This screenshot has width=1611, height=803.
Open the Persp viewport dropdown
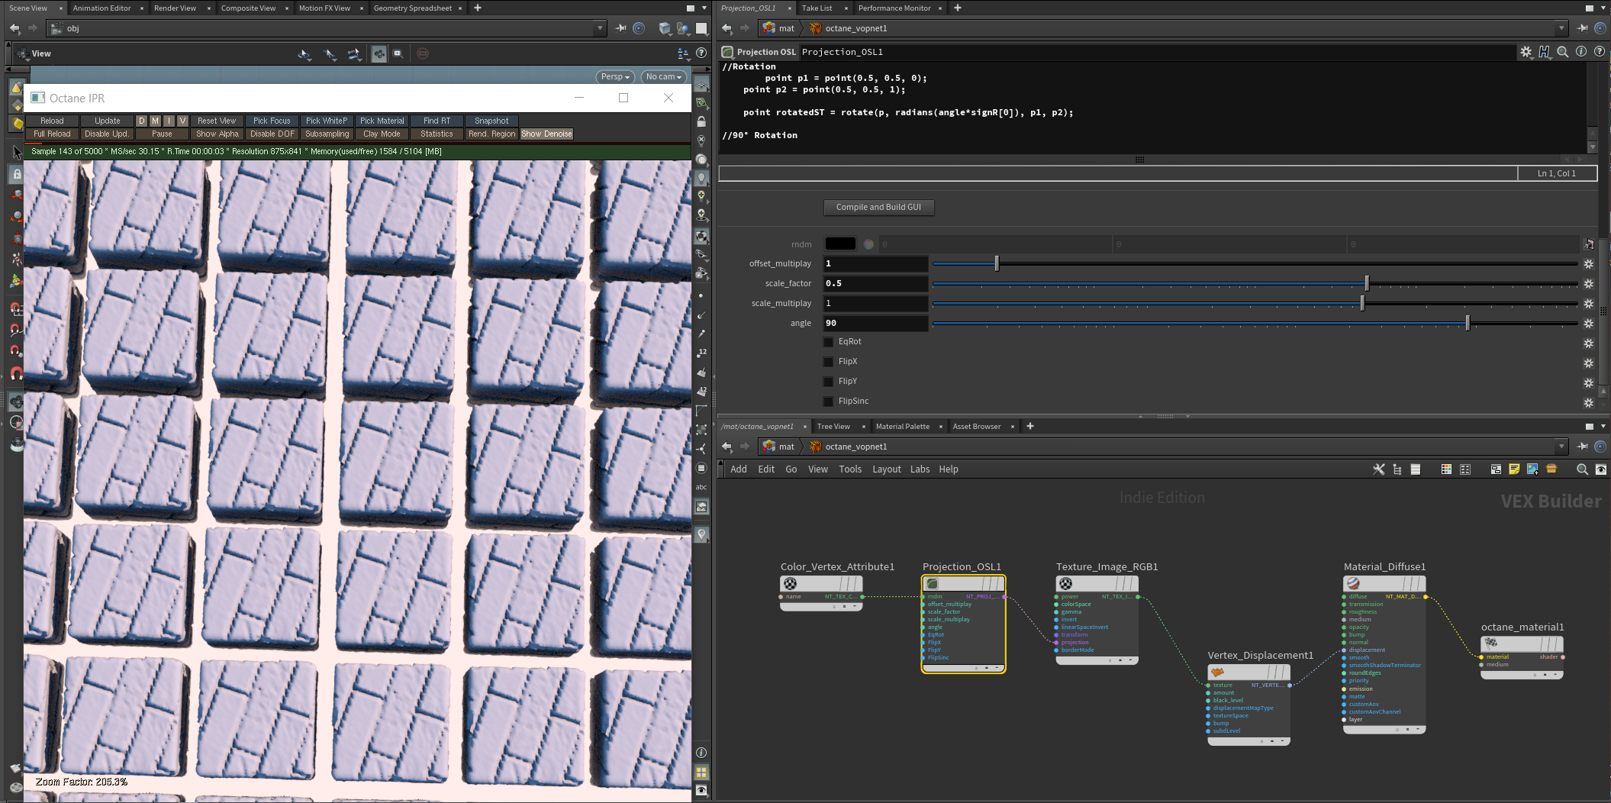click(614, 76)
